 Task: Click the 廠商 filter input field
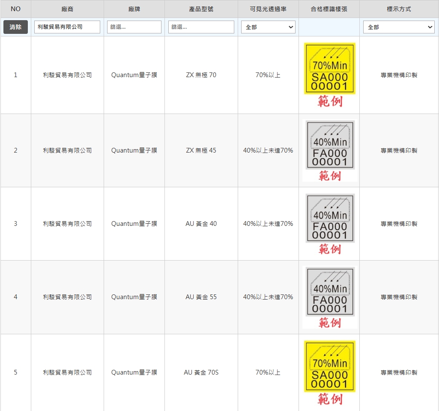pos(67,27)
